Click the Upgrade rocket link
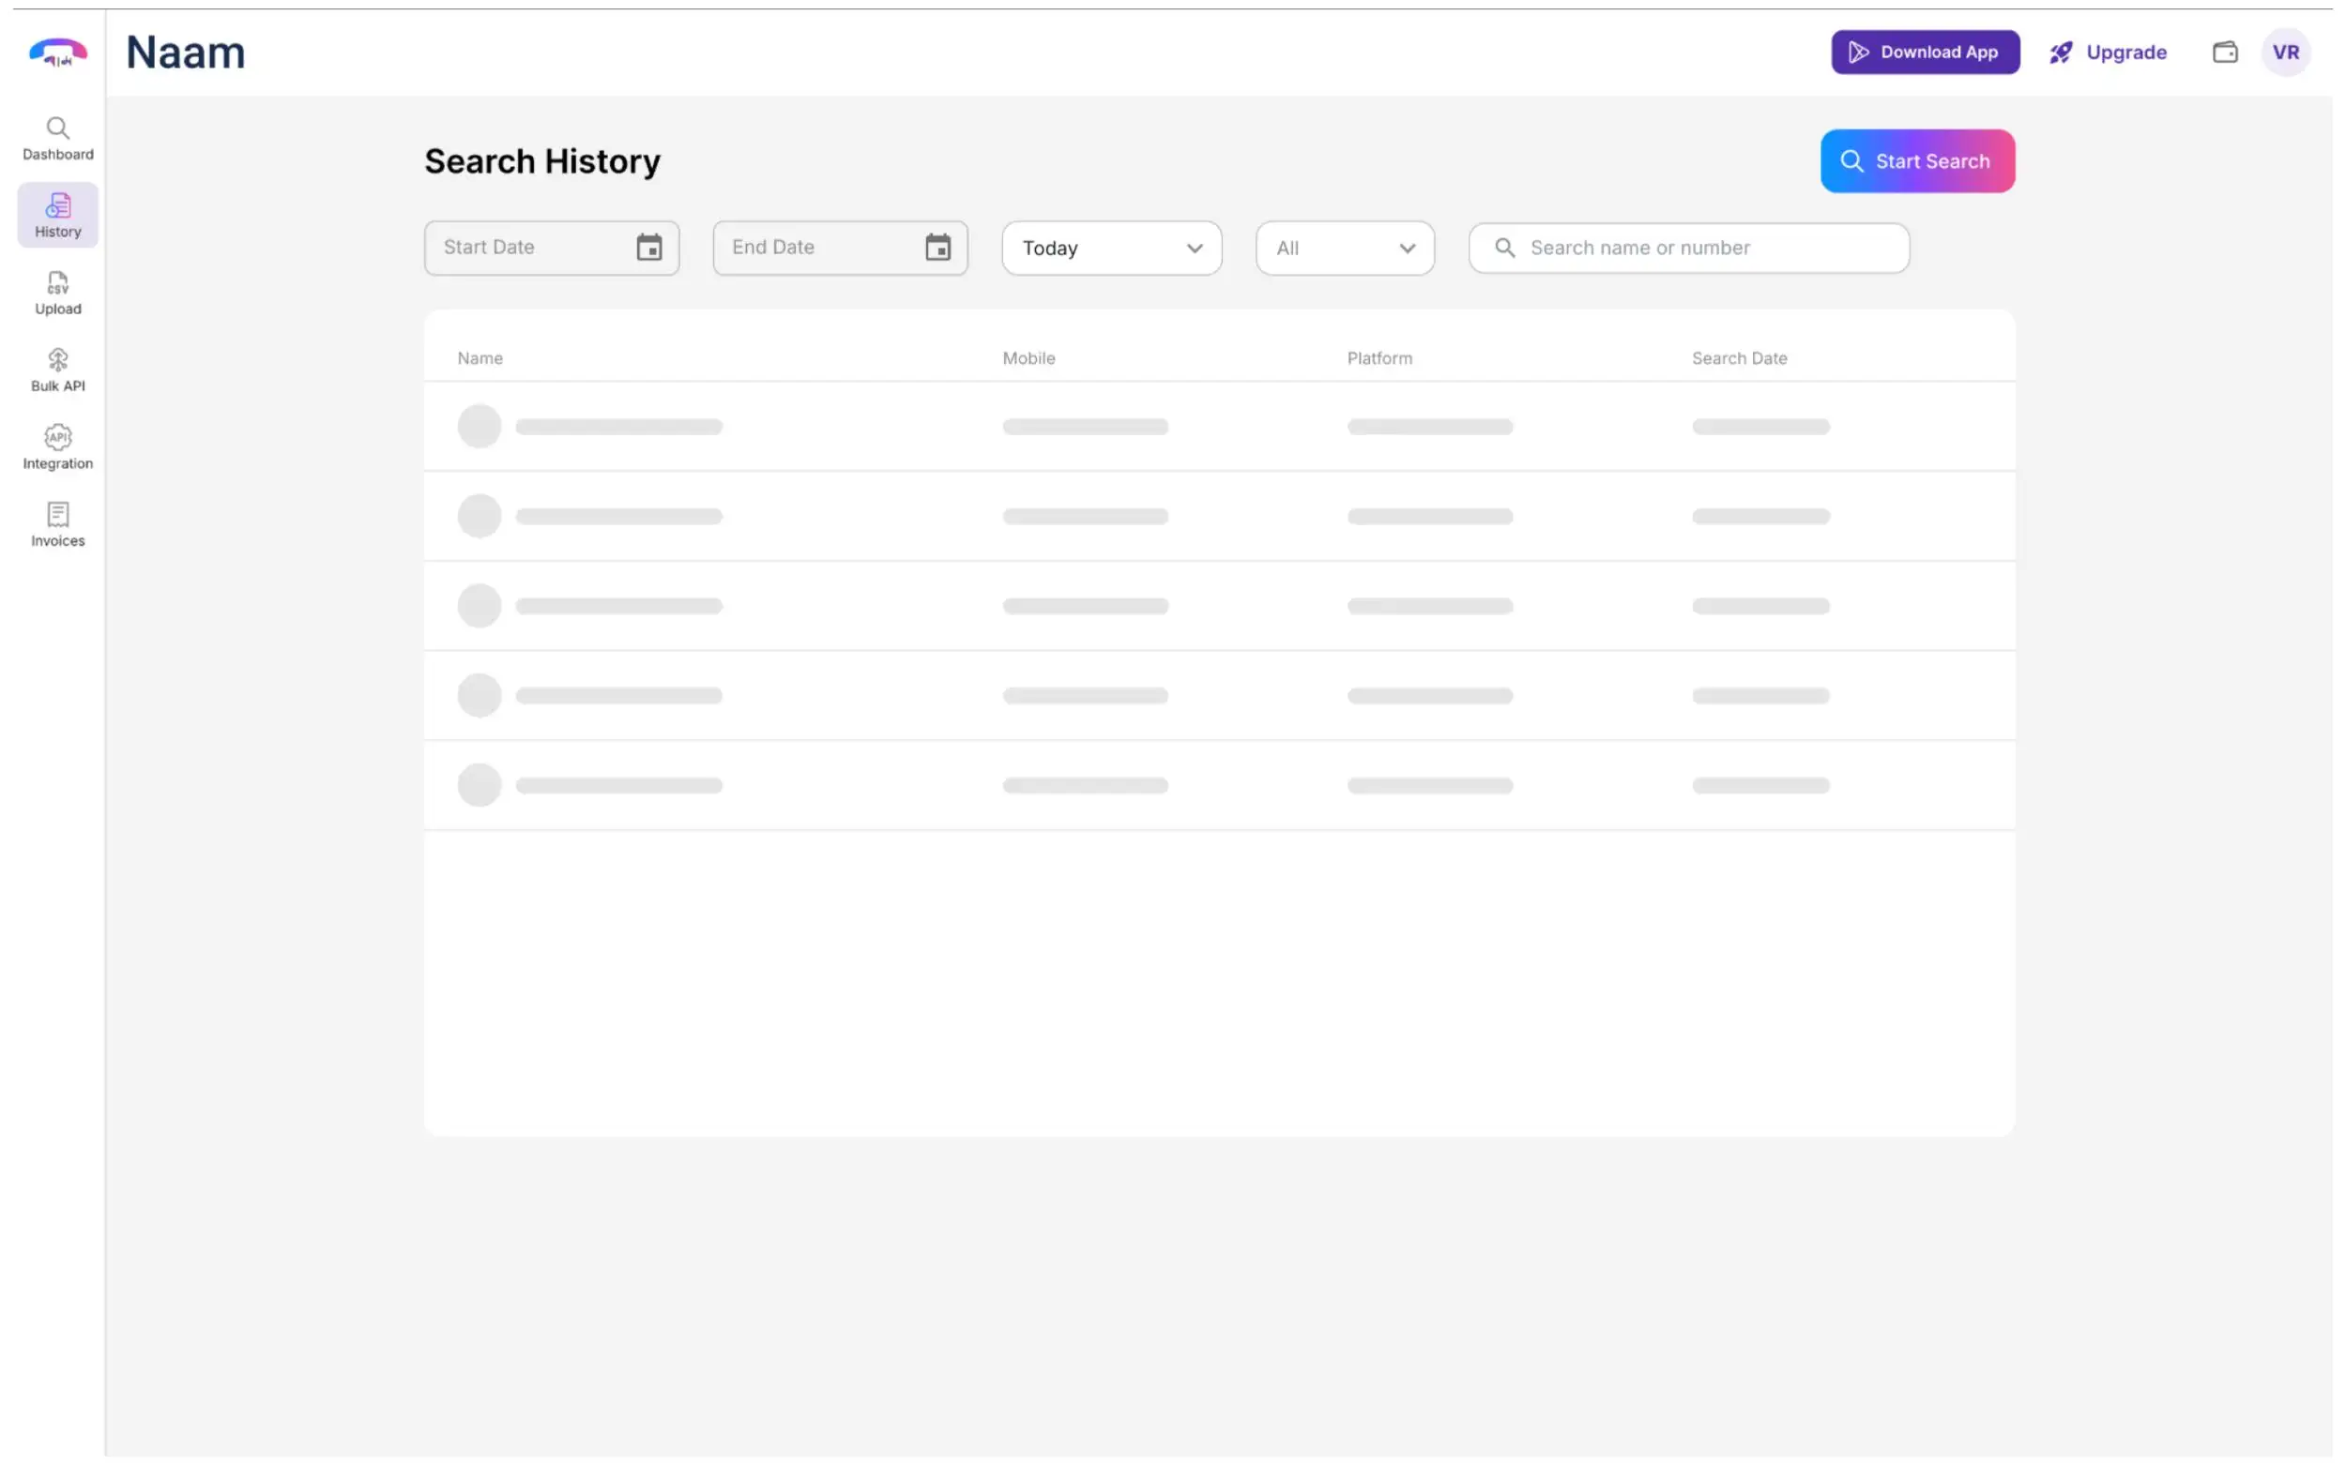 [x=2108, y=53]
